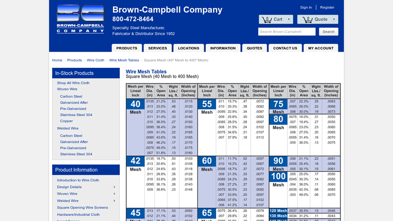Viewport: 393px width, 221px height.
Task: Click the Sign In link
Action: (x=306, y=7)
